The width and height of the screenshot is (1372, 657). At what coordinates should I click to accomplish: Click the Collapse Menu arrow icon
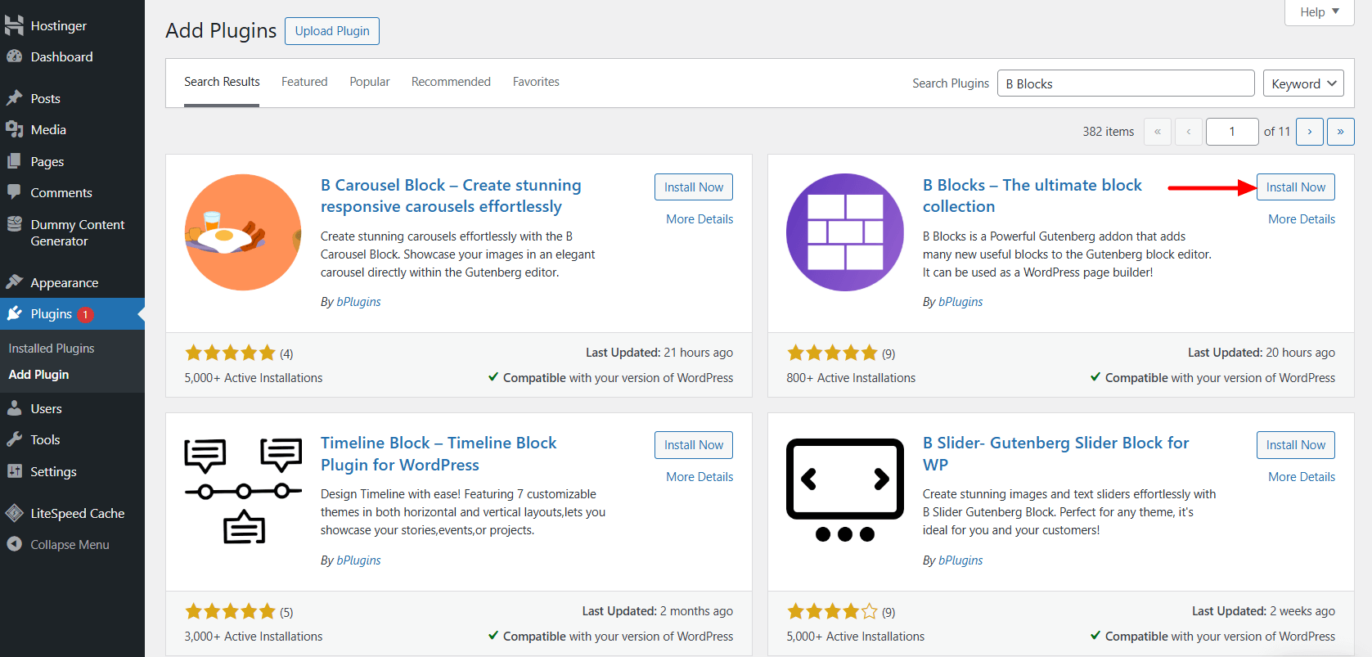[14, 544]
